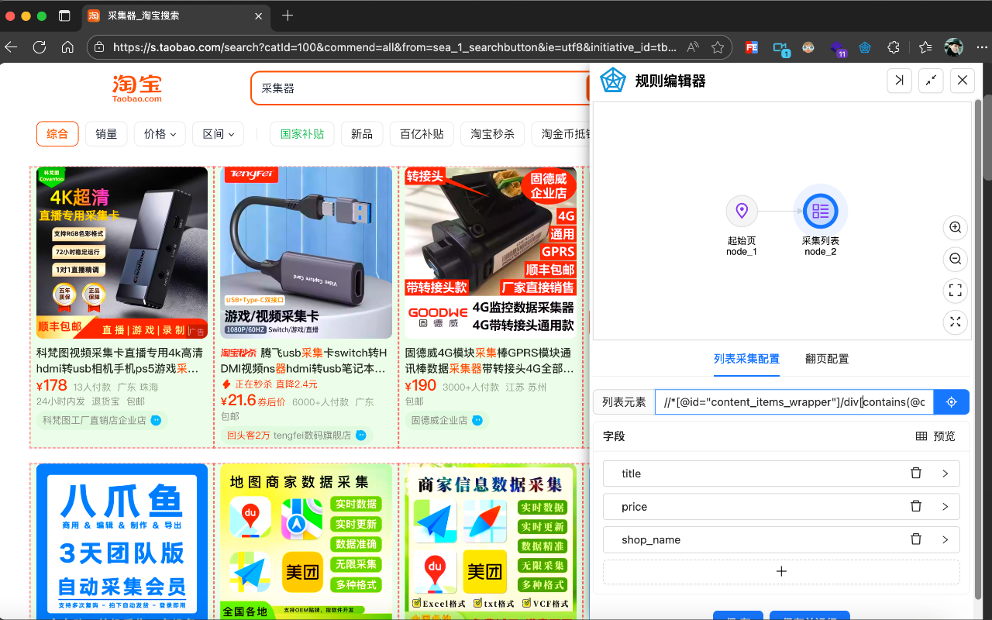Expand the shop_name field details
Viewport: 992px width, 620px height.
[x=945, y=539]
